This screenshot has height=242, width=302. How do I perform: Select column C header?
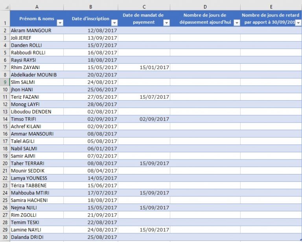click(144, 7)
